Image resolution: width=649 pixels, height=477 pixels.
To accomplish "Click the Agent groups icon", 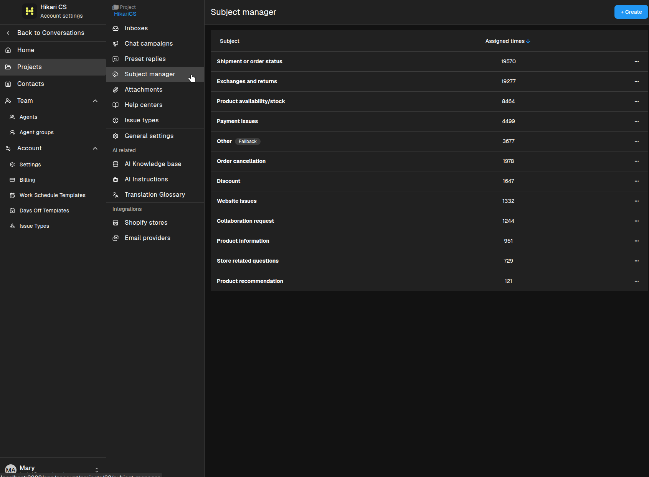I will [12, 132].
